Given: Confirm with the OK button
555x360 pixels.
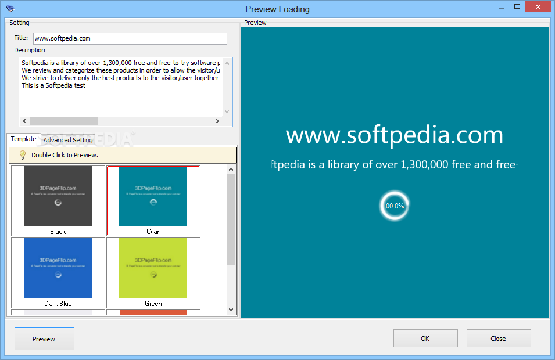Looking at the screenshot, I should click(x=425, y=339).
